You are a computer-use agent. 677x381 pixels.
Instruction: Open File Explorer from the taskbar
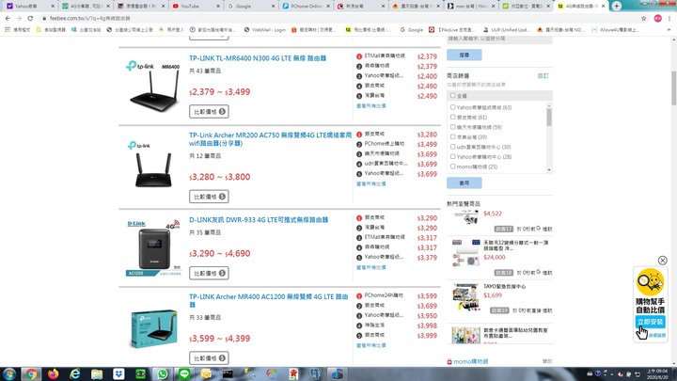(x=97, y=373)
